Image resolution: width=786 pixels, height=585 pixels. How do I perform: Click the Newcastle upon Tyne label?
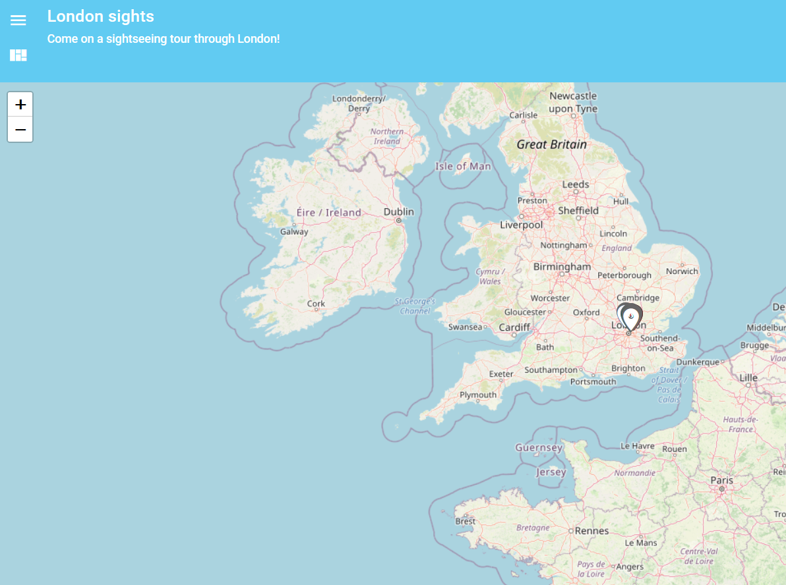pos(573,102)
